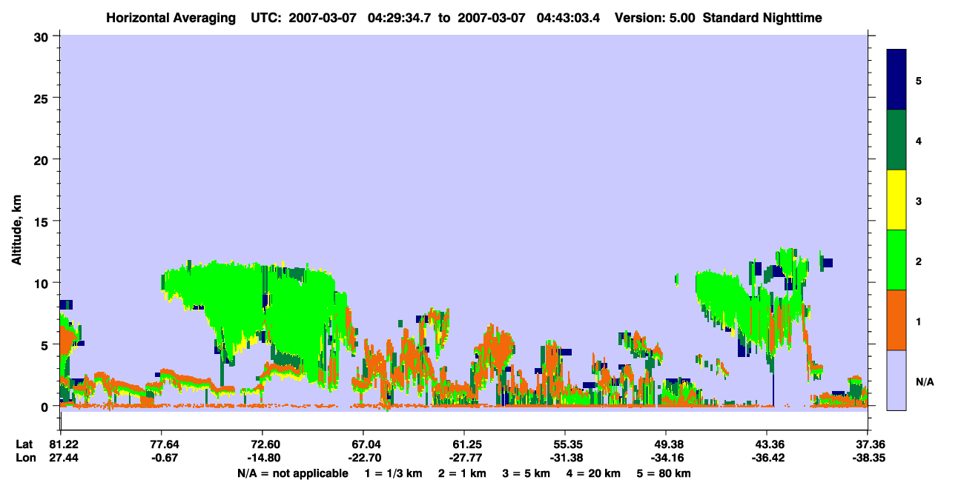Click the orange colorbar segment labeled 1

(x=897, y=320)
